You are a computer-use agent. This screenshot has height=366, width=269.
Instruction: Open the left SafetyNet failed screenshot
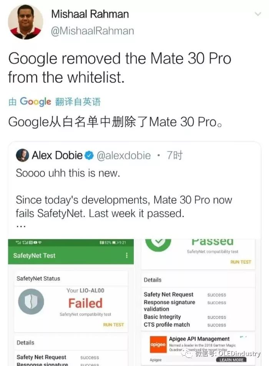pyautogui.click(x=71, y=303)
